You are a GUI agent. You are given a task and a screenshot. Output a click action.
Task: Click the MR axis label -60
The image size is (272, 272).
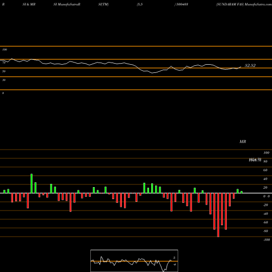point(265,222)
